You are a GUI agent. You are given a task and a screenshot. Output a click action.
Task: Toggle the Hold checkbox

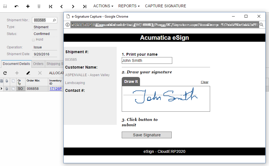pos(33,40)
